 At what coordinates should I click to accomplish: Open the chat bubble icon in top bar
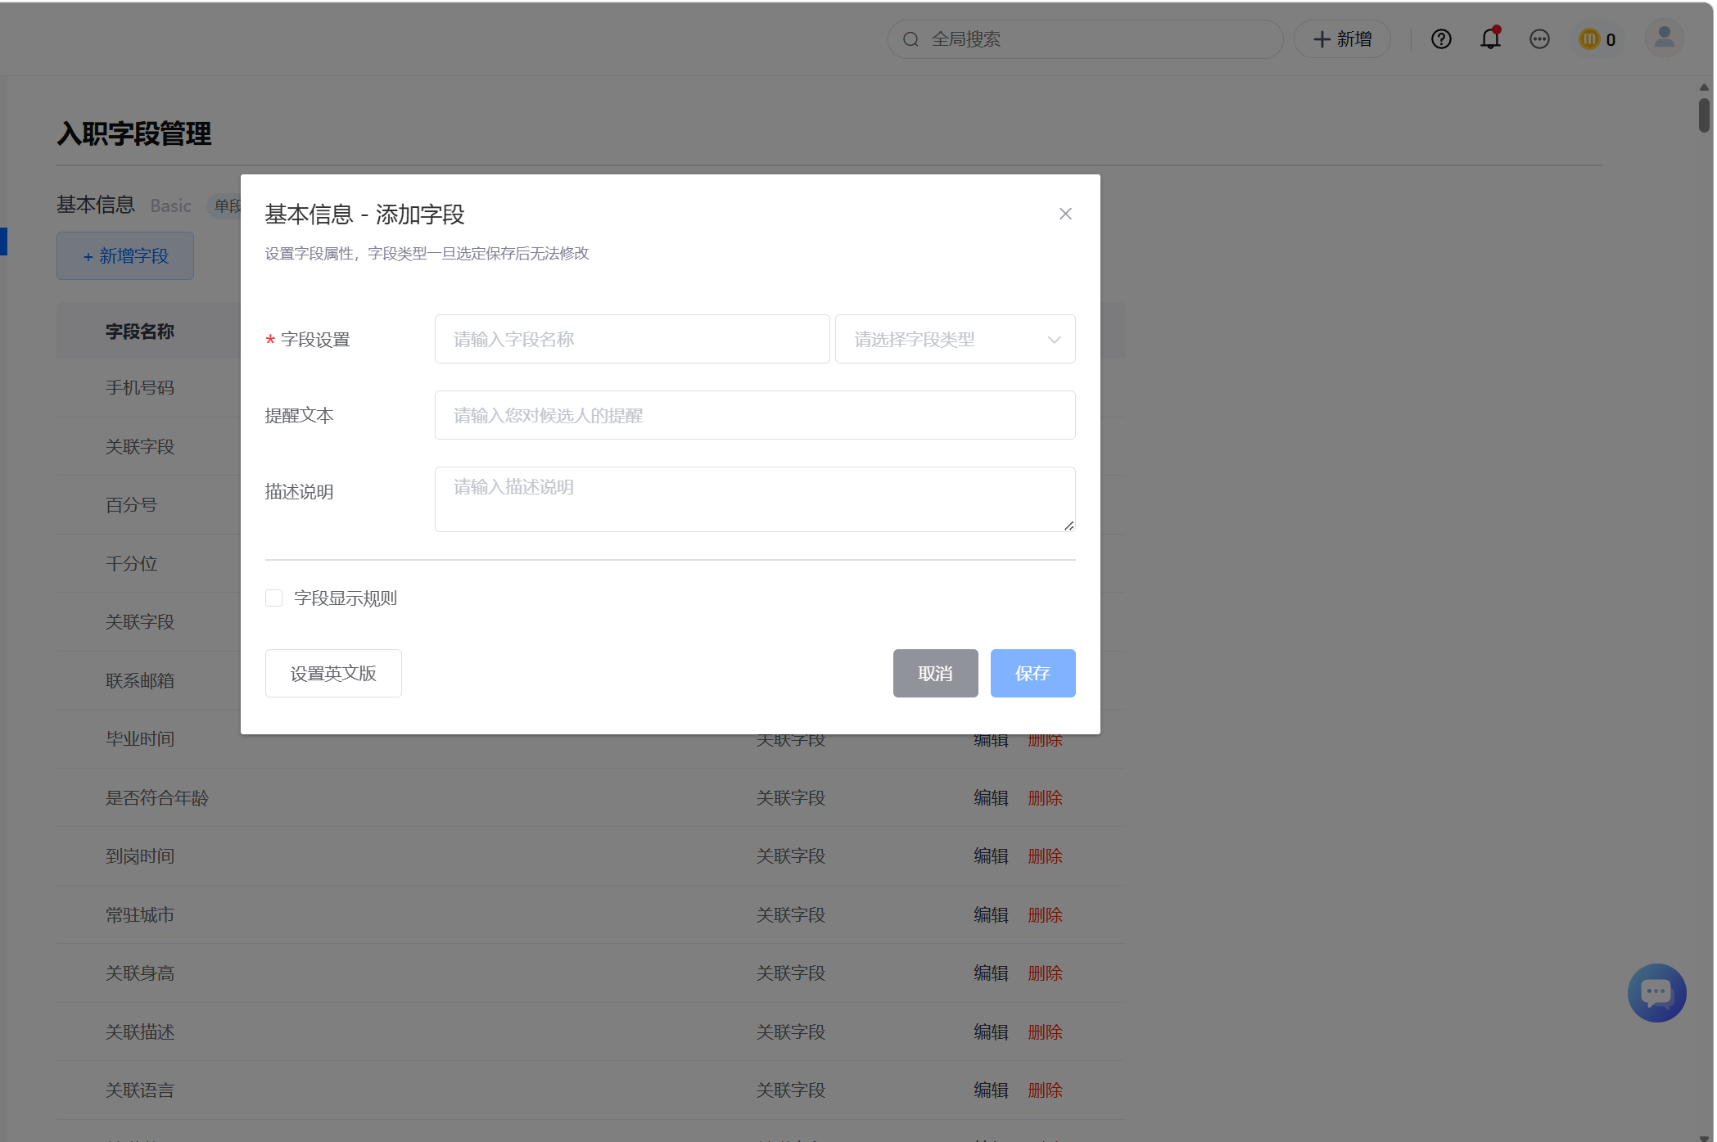tap(1539, 39)
